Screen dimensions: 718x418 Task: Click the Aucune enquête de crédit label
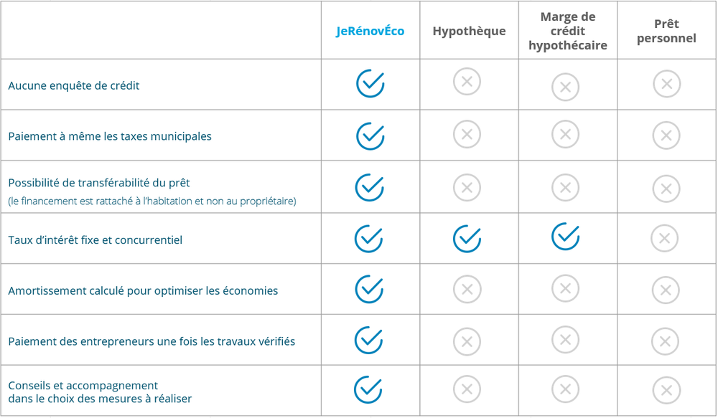click(x=74, y=86)
